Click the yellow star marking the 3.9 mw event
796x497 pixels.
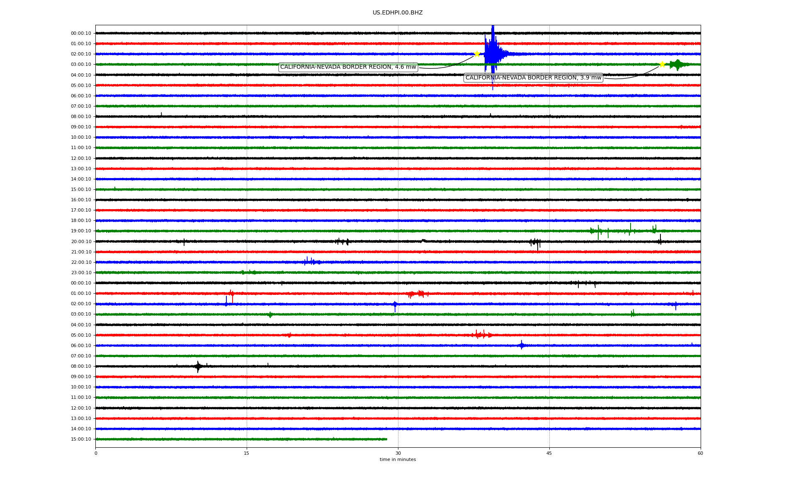pos(662,64)
